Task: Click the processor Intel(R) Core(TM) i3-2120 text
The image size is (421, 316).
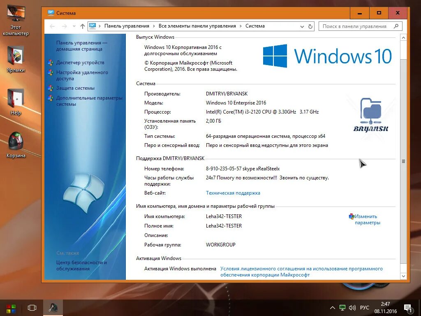Action: pyautogui.click(x=262, y=112)
